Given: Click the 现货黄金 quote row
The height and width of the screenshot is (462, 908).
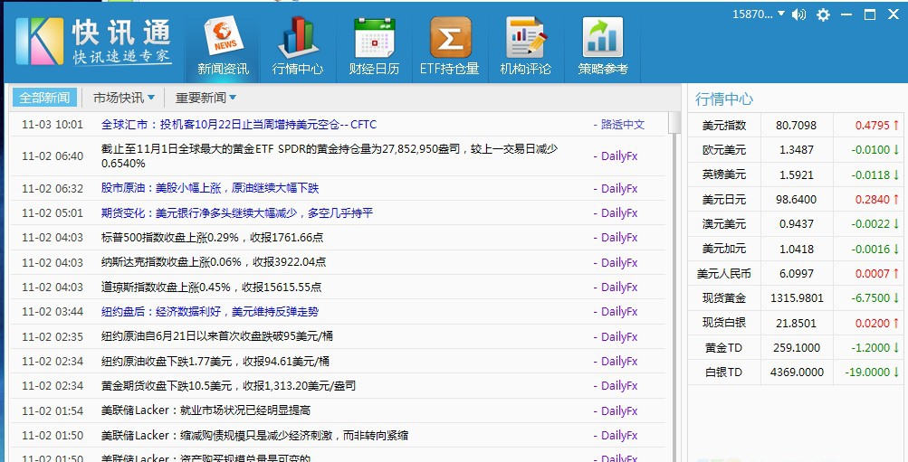Looking at the screenshot, I should (x=796, y=298).
